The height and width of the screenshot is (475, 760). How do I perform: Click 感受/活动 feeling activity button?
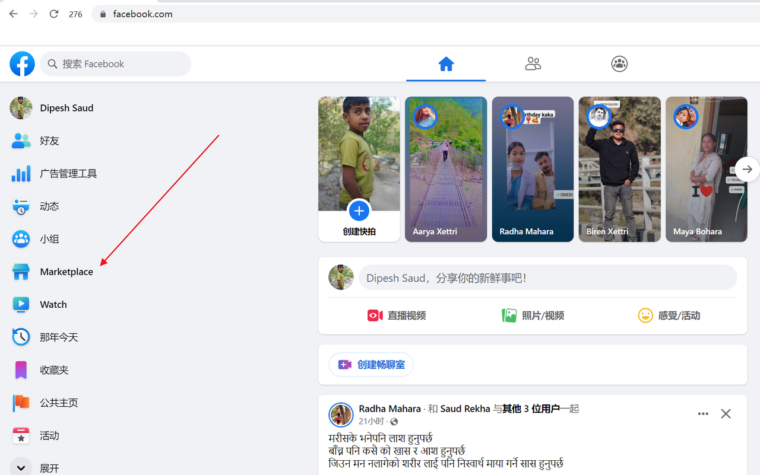tap(669, 315)
